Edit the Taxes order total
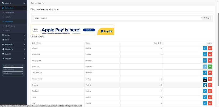Viewport: 219px width, 107px height. (205, 97)
